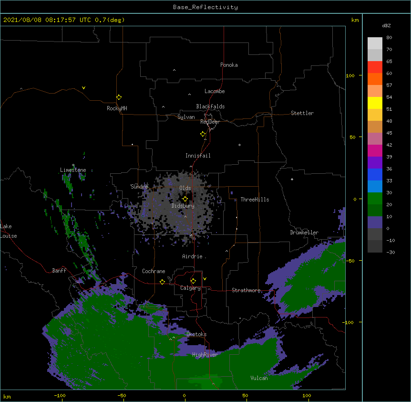Click the yellow diamond marker above Calgary
411x402 pixels.
coord(193,281)
